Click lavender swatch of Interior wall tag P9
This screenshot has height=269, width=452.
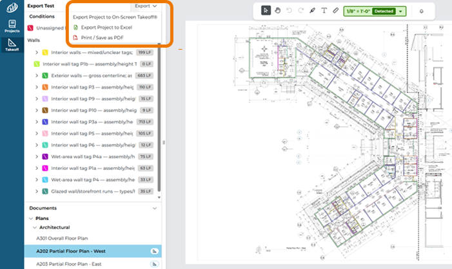pyautogui.click(x=45, y=98)
